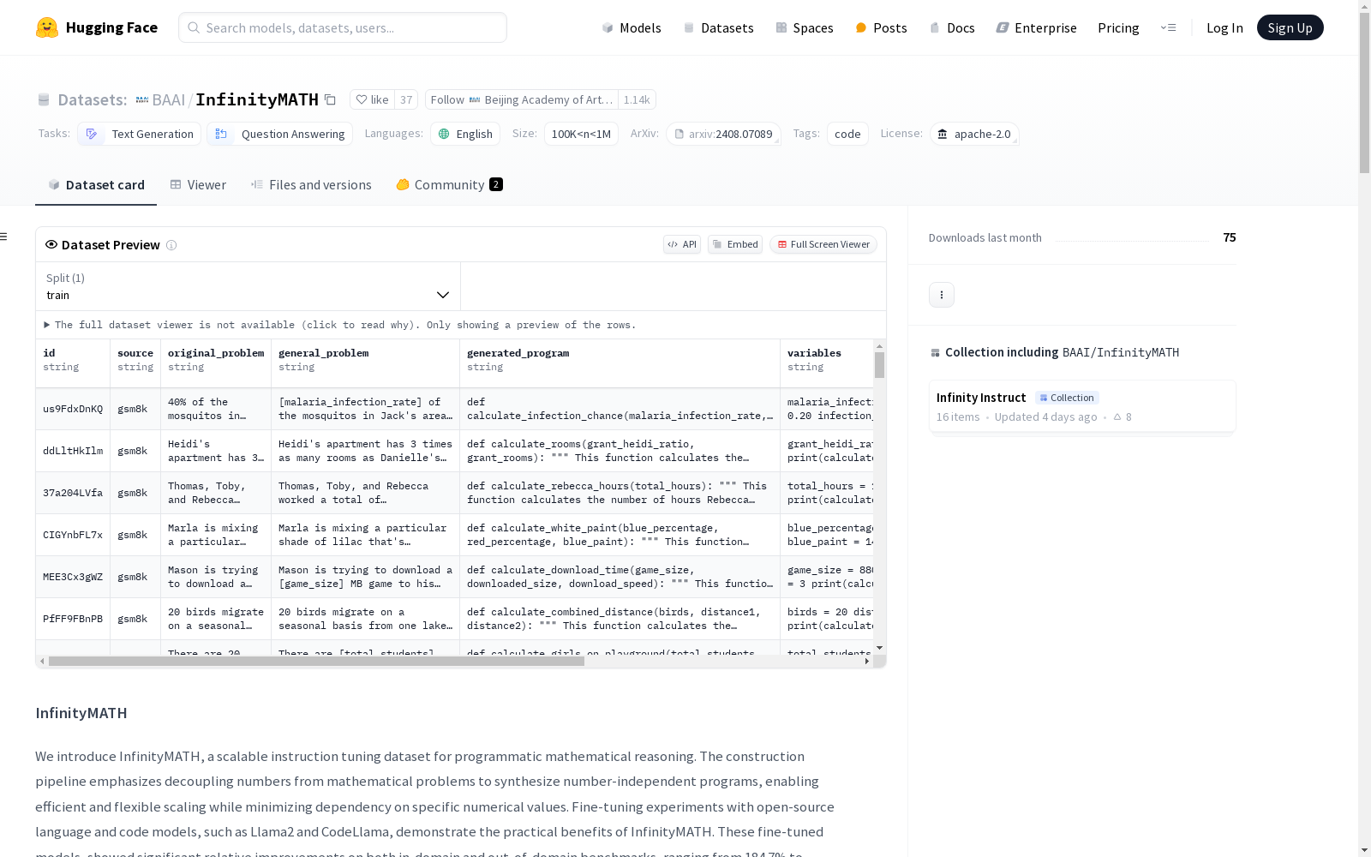Open the Dataset Preview info icon
The image size is (1371, 857).
pyautogui.click(x=171, y=245)
